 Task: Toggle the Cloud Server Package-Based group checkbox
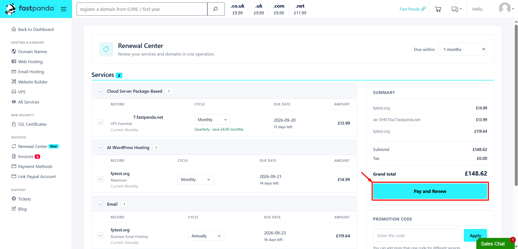click(x=100, y=91)
